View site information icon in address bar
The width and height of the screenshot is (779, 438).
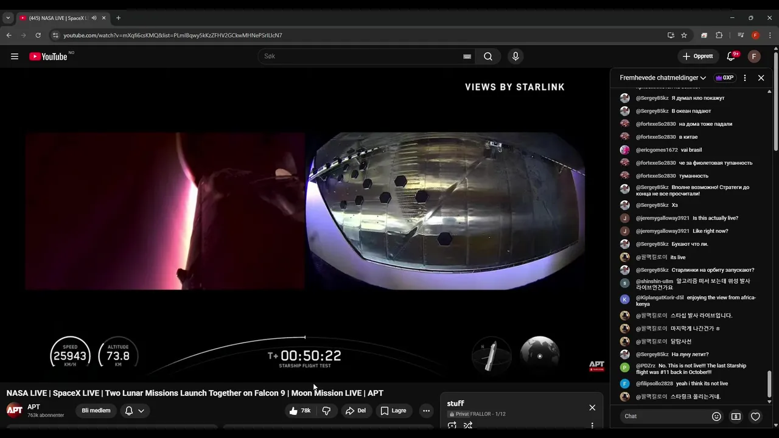point(55,35)
